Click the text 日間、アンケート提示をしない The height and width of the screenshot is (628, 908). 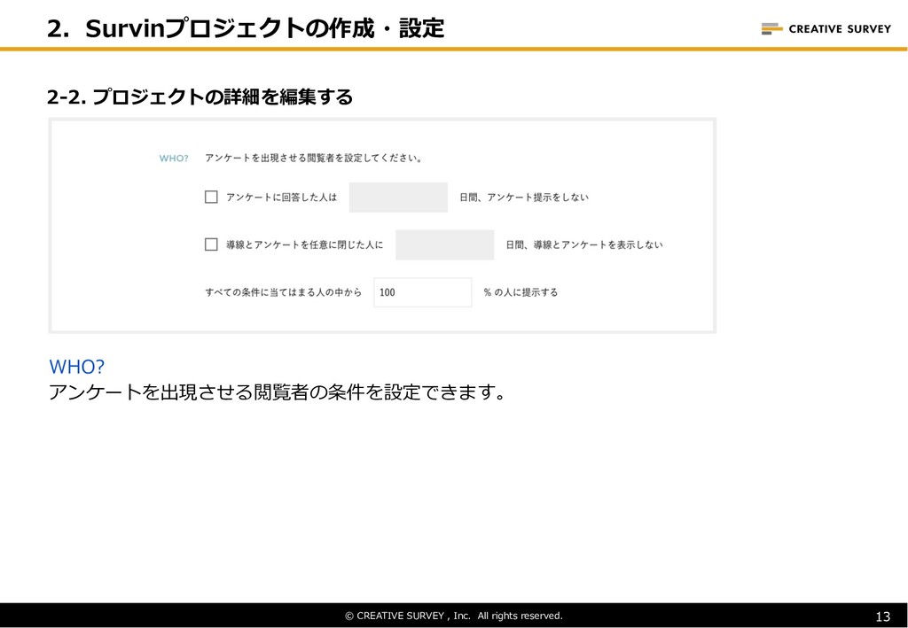[524, 198]
